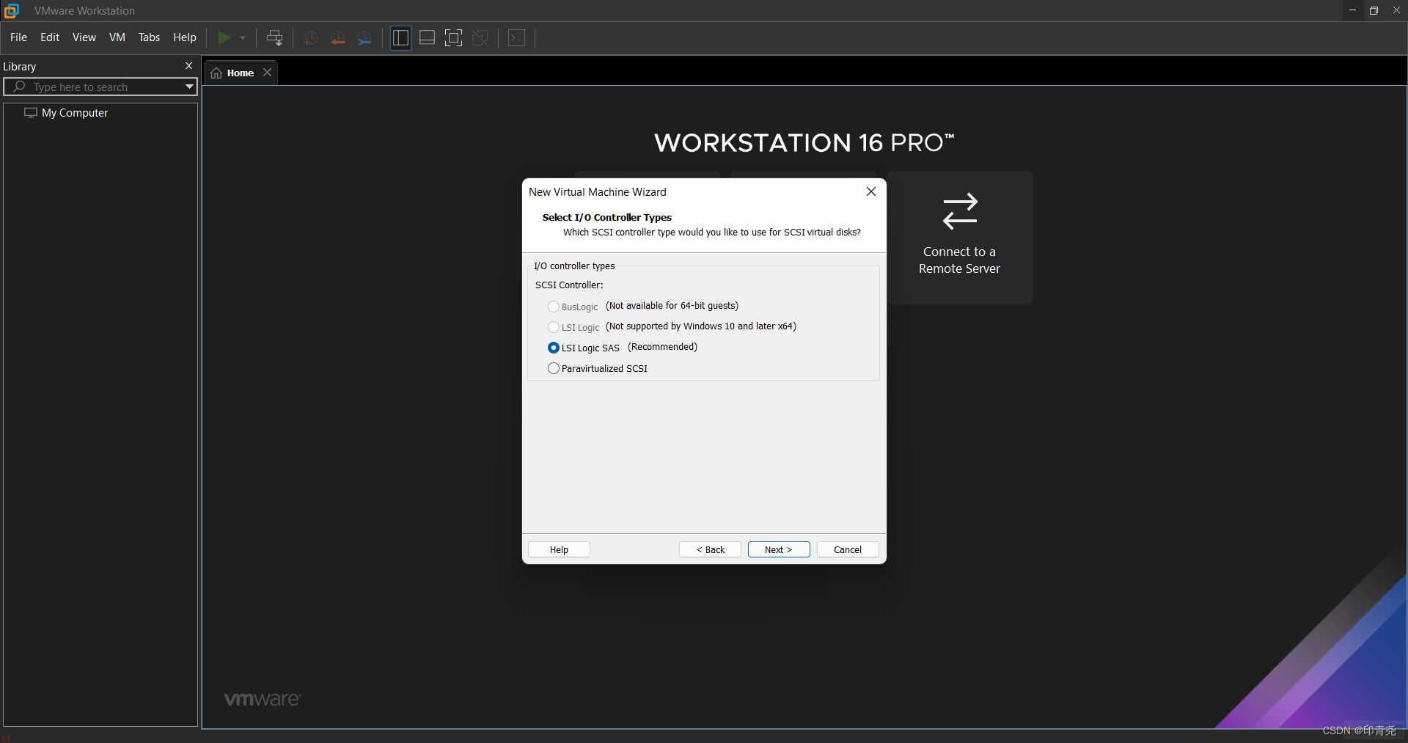Select the LSI Logic SAS radio button
Viewport: 1408px width, 743px height.
(554, 348)
